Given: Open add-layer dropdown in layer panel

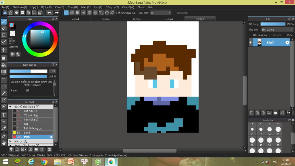Looking at the screenshot, I should point(269,113).
